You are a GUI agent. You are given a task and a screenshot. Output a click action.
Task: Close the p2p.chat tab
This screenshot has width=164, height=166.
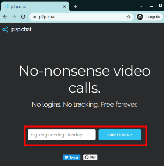[64, 7]
